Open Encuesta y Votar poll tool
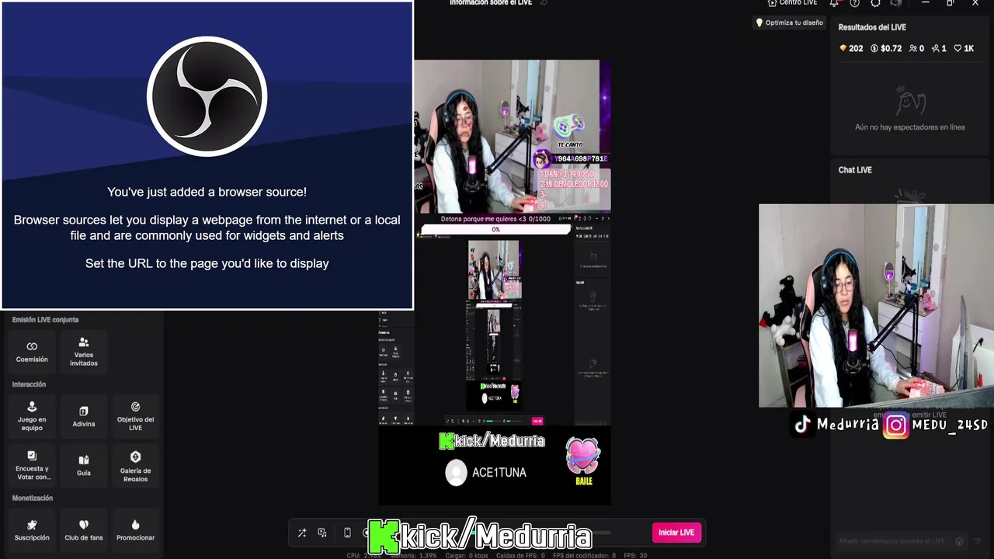994x559 pixels. click(x=32, y=465)
